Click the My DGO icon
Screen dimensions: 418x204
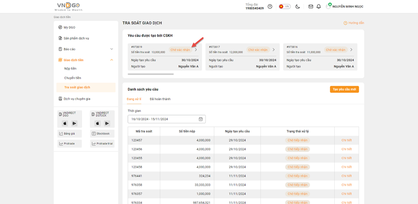tap(60, 28)
